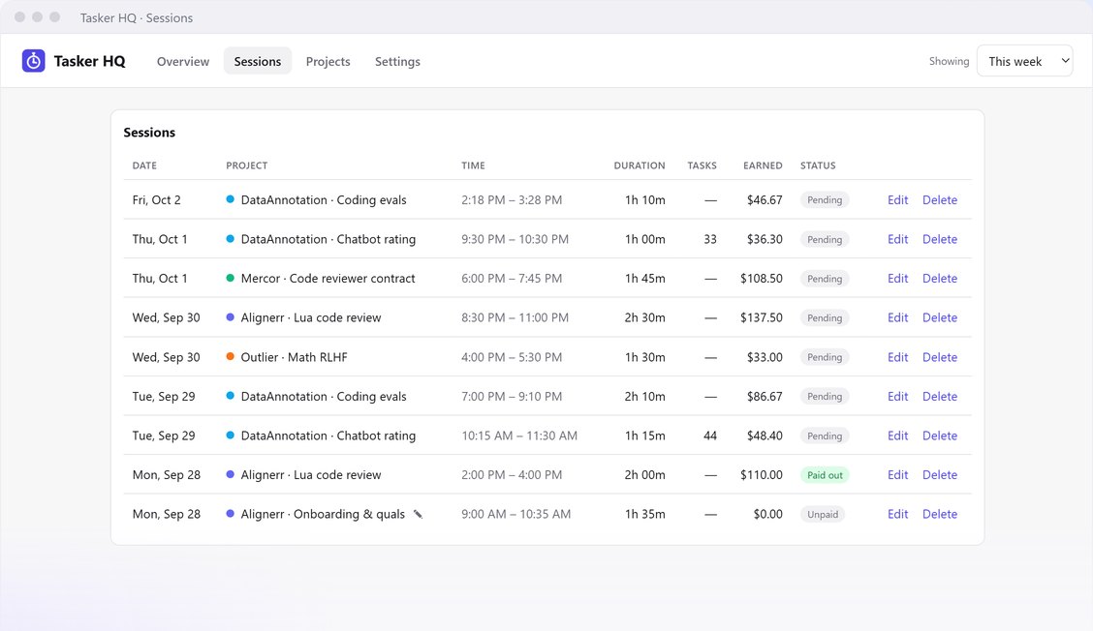Click the Pending badge in the $137.50 row
1093x631 pixels.
(x=825, y=317)
